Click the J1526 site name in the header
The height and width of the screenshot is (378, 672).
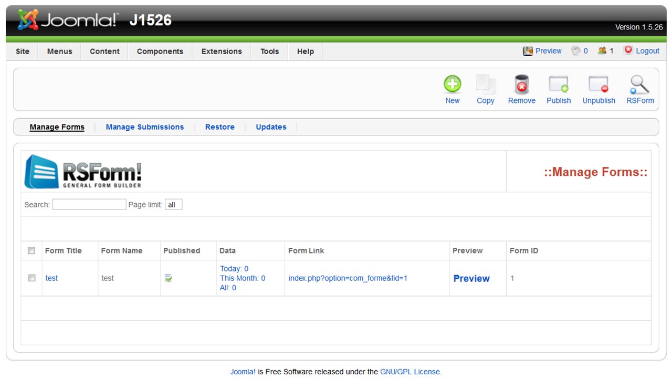pos(151,20)
